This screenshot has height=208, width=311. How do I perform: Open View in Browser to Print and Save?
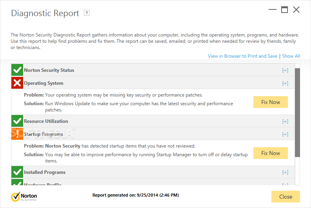pyautogui.click(x=242, y=56)
